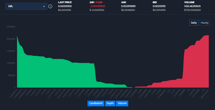Click the $-0.0001104 change value

coord(97,10)
